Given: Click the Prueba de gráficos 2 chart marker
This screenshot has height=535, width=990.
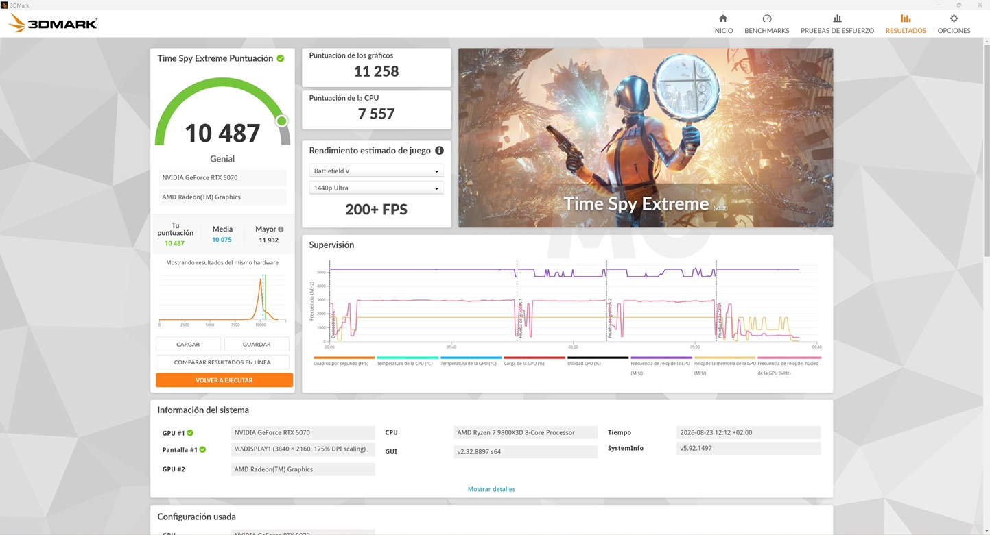Looking at the screenshot, I should click(609, 319).
